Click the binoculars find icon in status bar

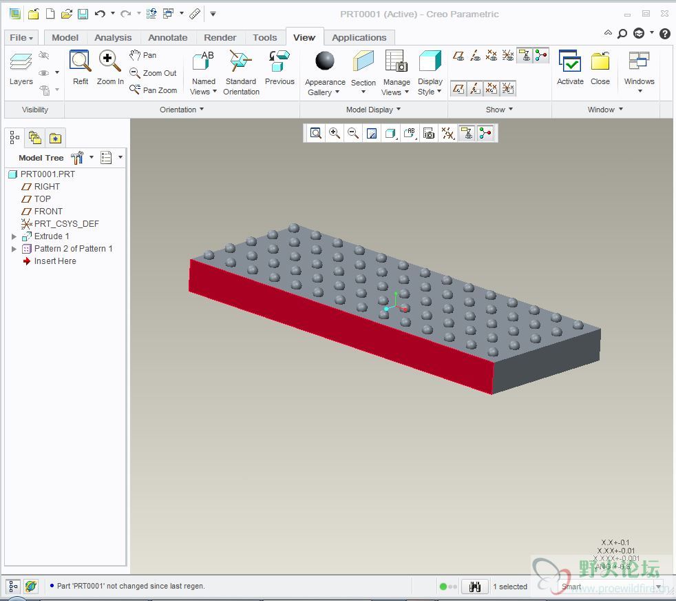click(475, 587)
